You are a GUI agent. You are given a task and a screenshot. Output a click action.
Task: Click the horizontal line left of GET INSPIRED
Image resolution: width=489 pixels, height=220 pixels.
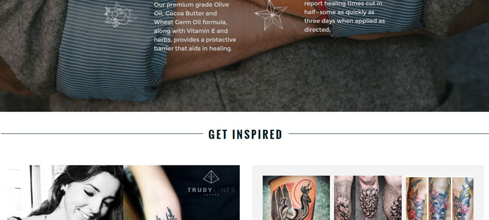click(x=102, y=134)
